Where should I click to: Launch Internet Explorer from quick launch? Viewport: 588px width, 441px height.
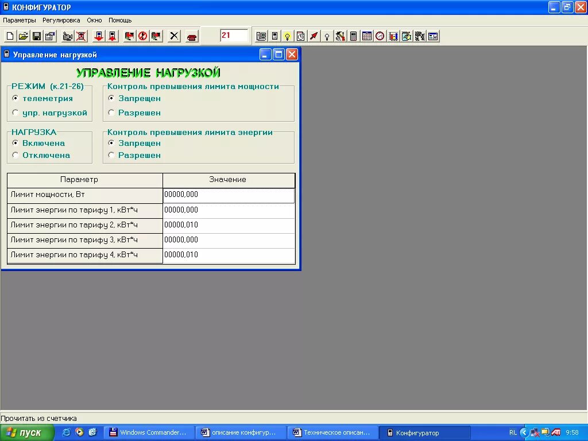(x=67, y=432)
